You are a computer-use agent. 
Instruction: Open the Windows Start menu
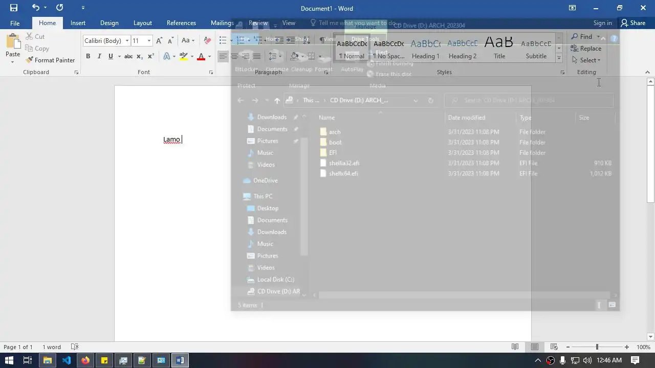click(9, 360)
